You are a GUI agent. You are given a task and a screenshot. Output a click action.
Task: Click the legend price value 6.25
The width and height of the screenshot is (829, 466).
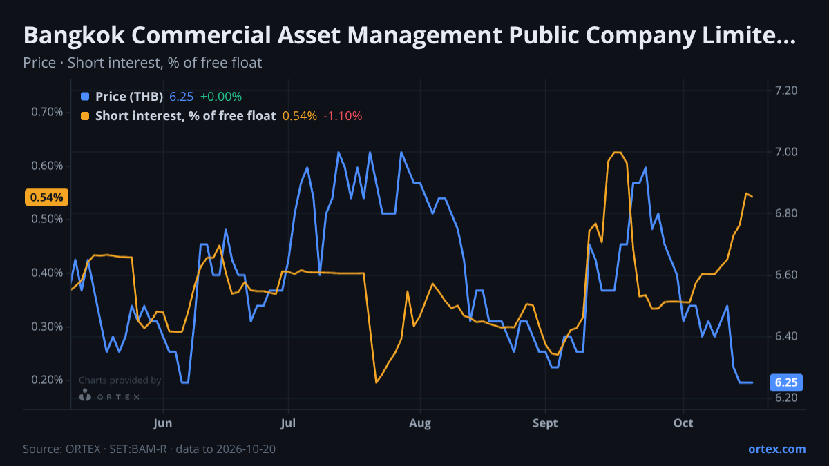181,97
